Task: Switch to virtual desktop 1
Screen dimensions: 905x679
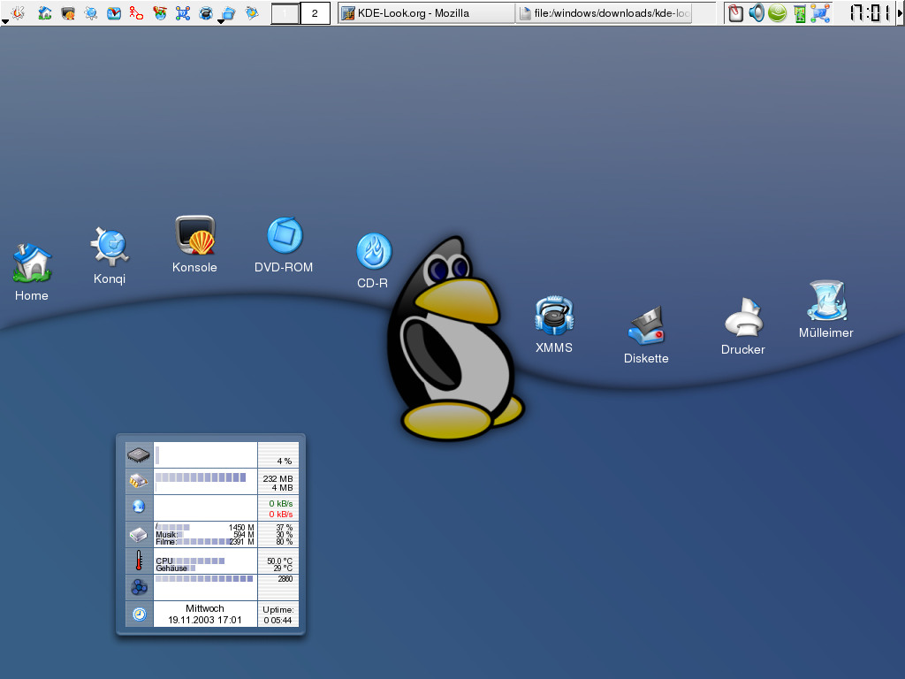Action: [285, 12]
